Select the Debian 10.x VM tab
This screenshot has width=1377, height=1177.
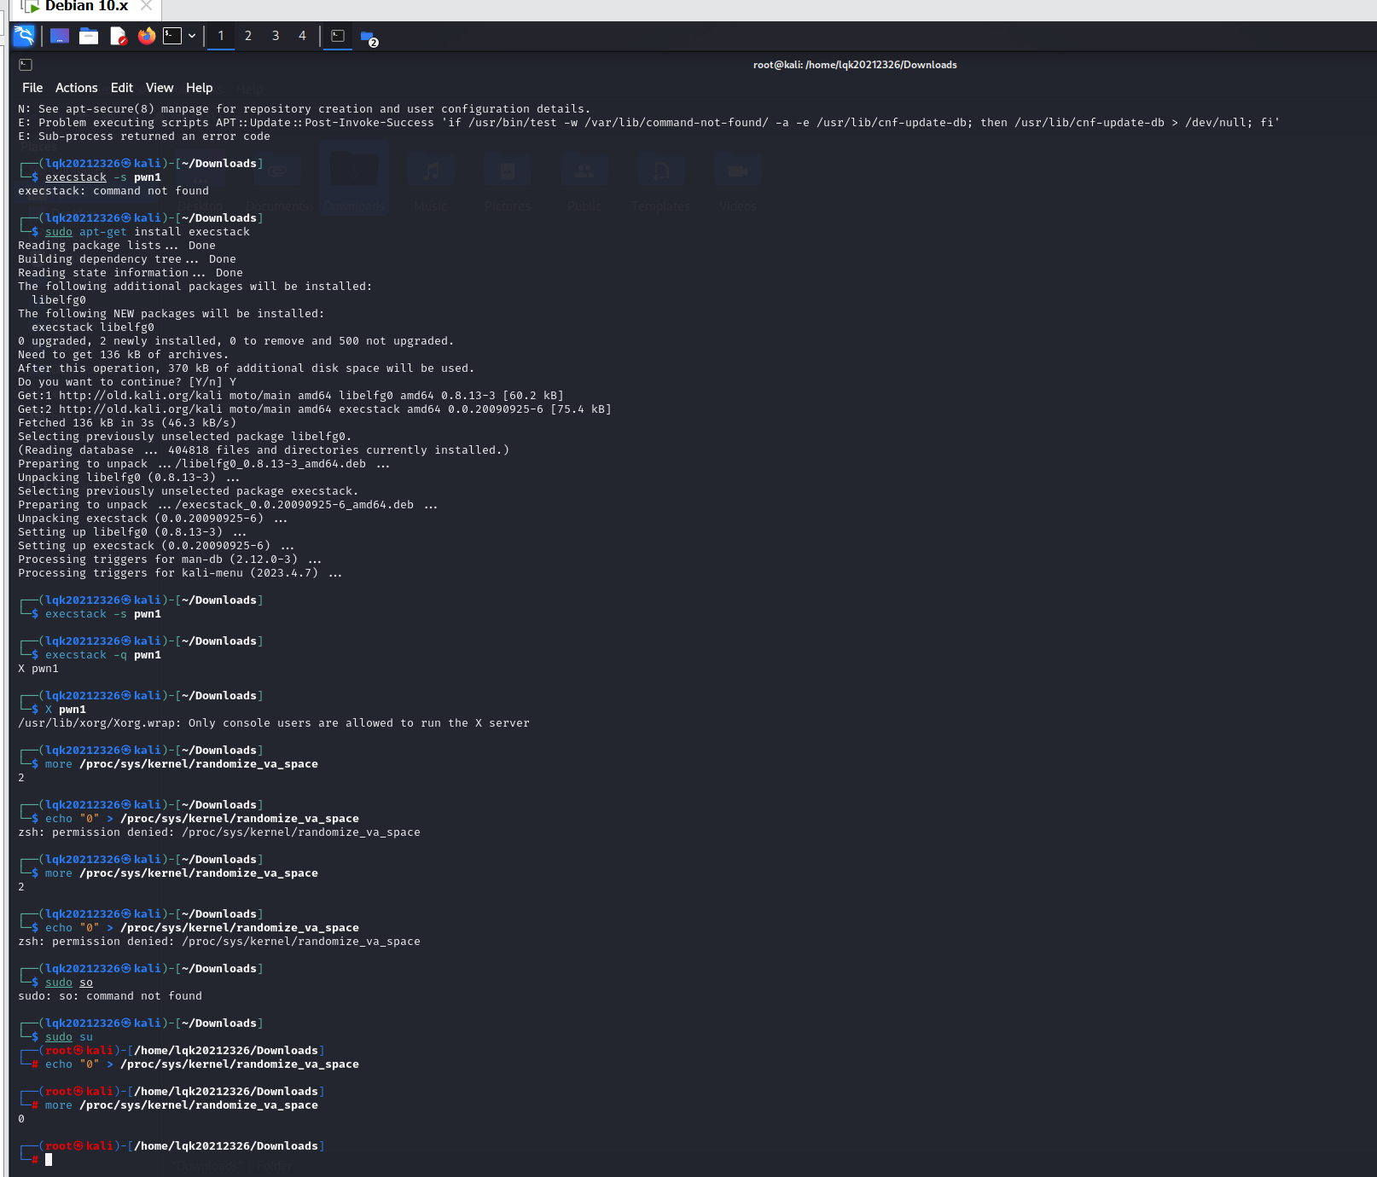tap(86, 6)
